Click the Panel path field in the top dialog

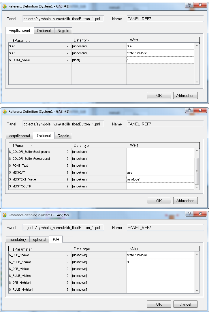click(63, 19)
